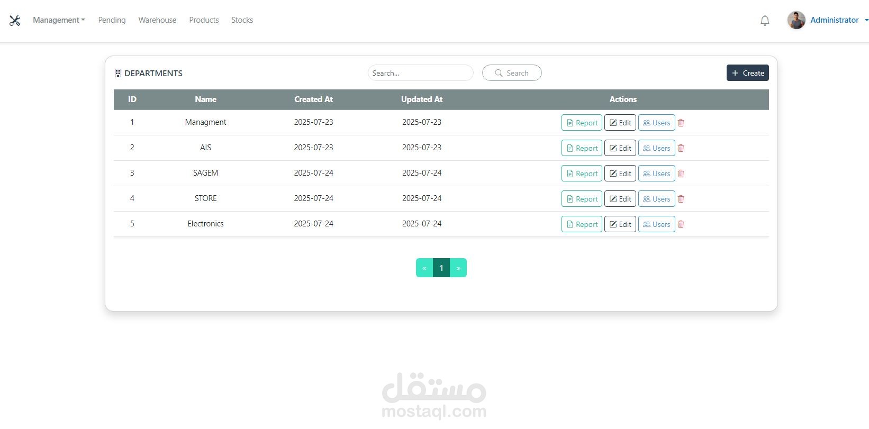Go to the previous page of results
869x429 pixels.
point(424,268)
